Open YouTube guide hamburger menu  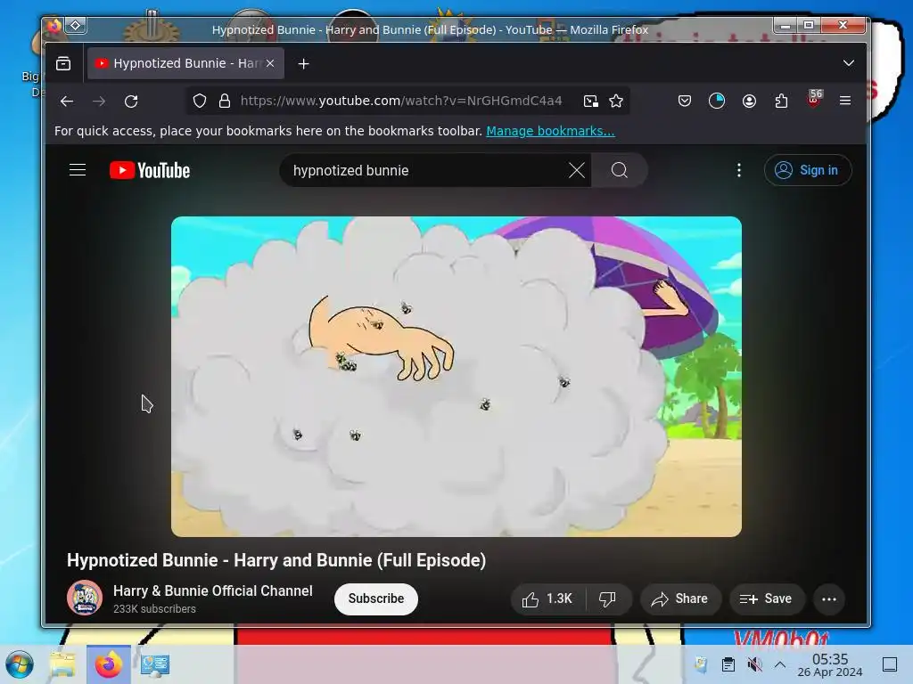point(78,170)
